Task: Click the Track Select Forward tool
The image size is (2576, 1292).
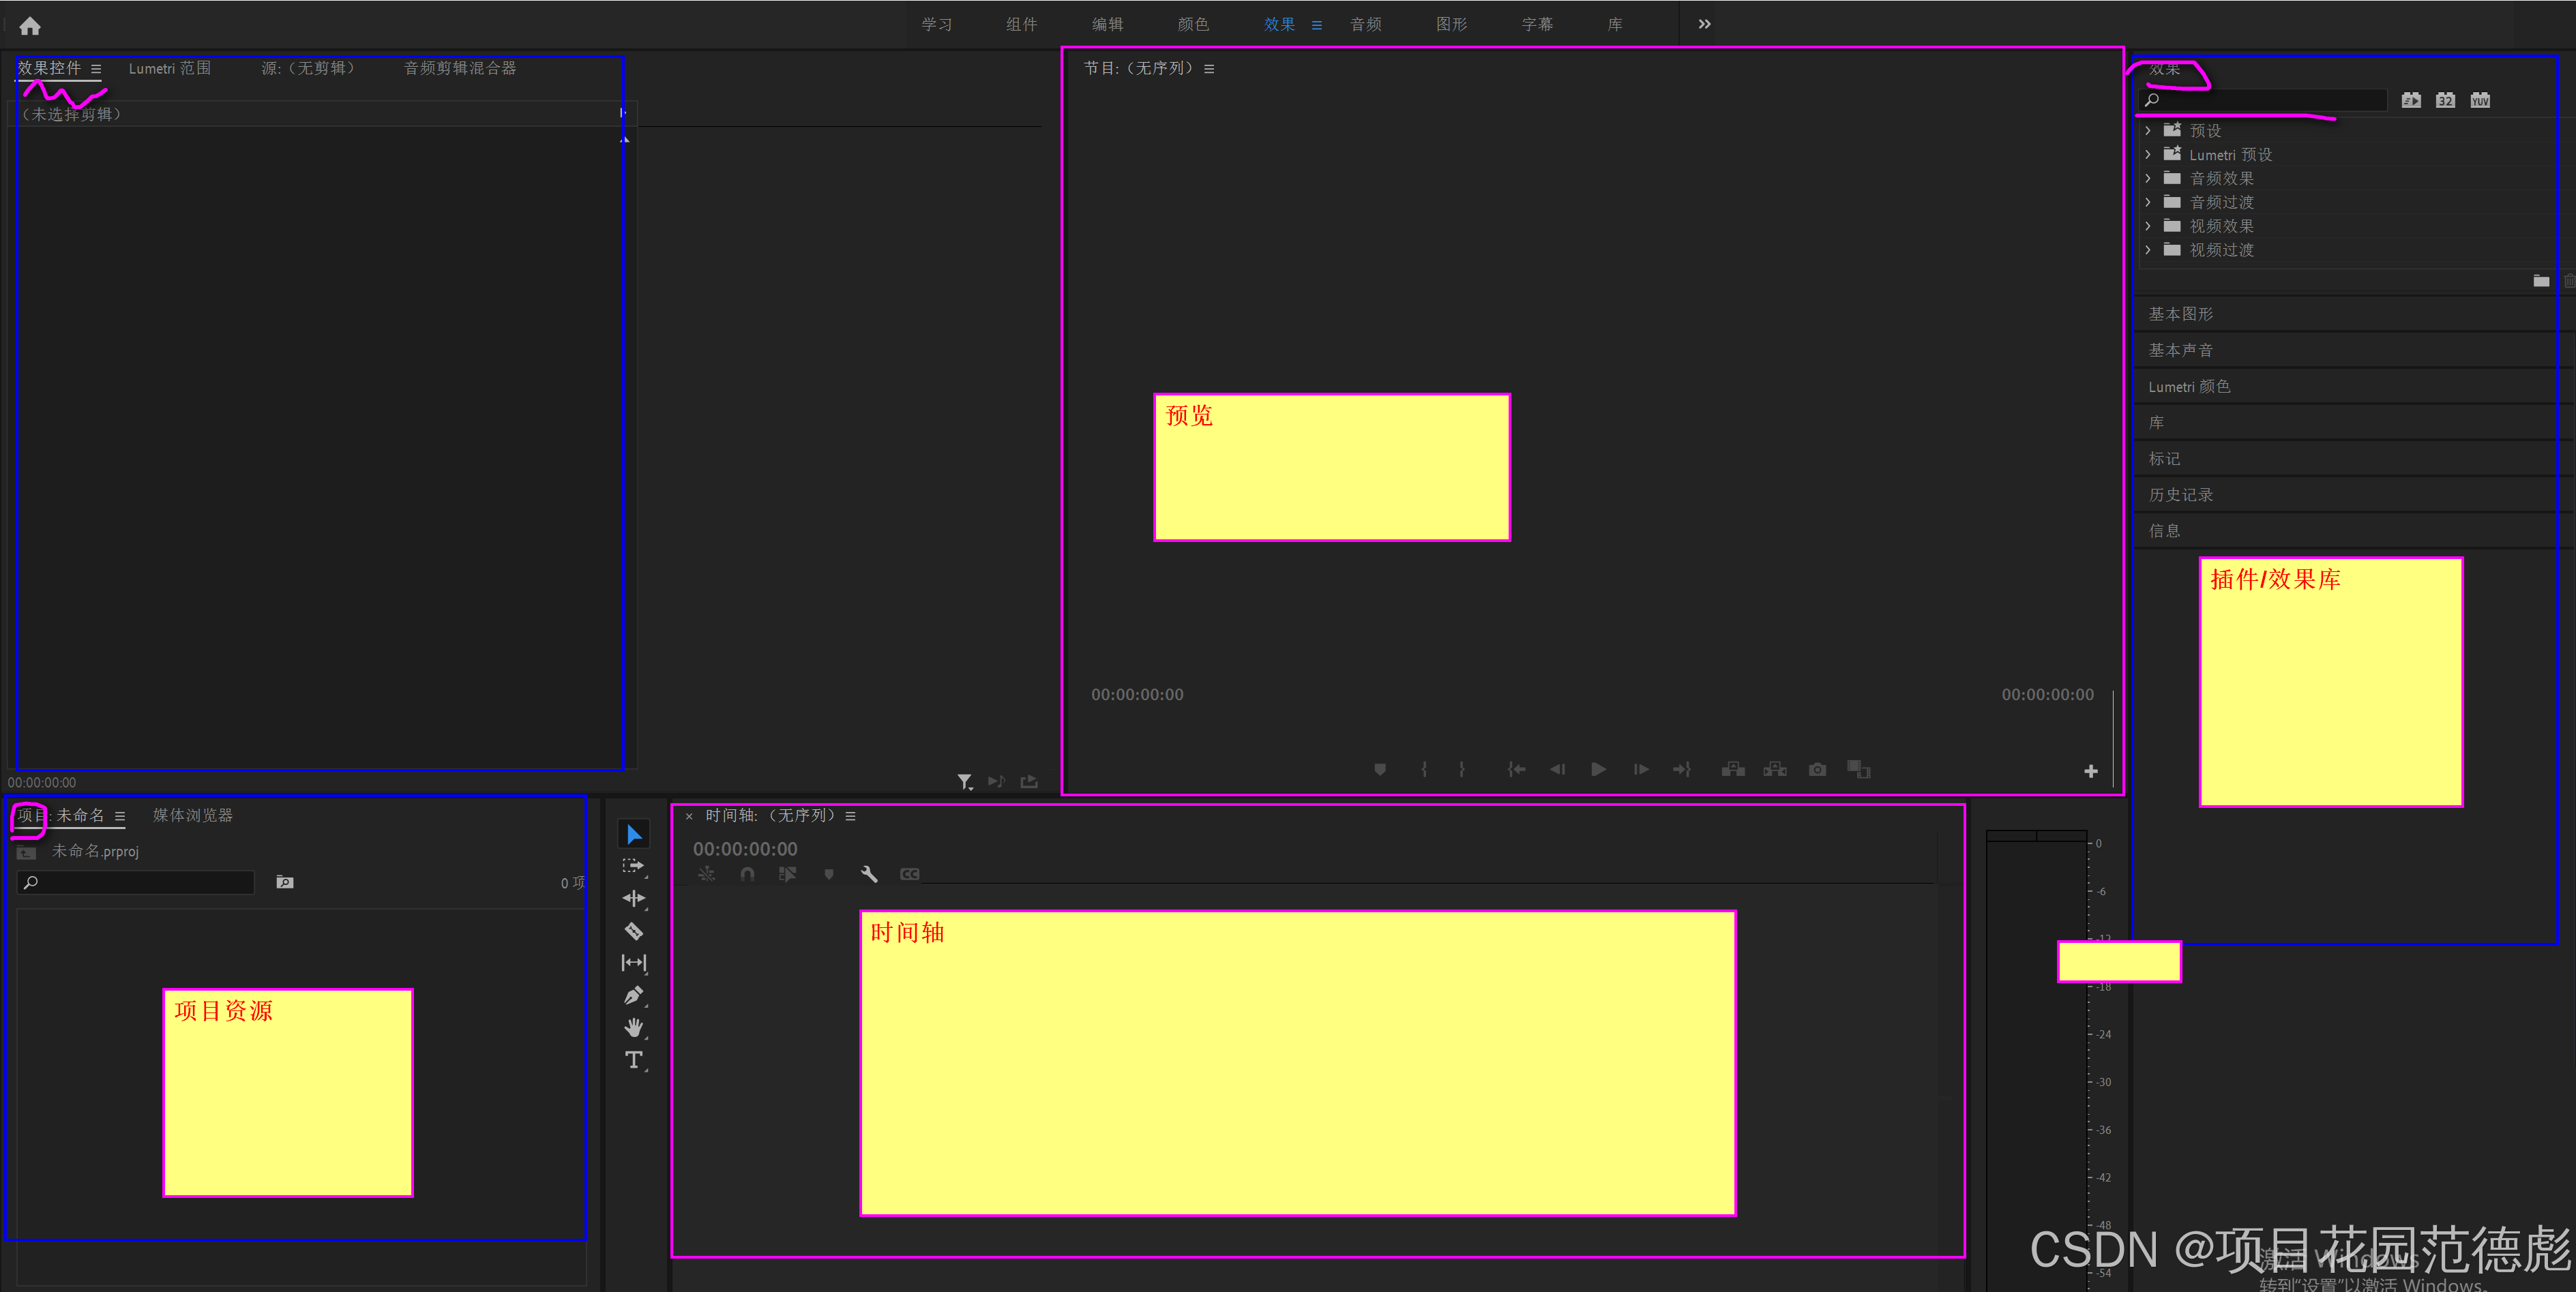Action: pos(634,866)
